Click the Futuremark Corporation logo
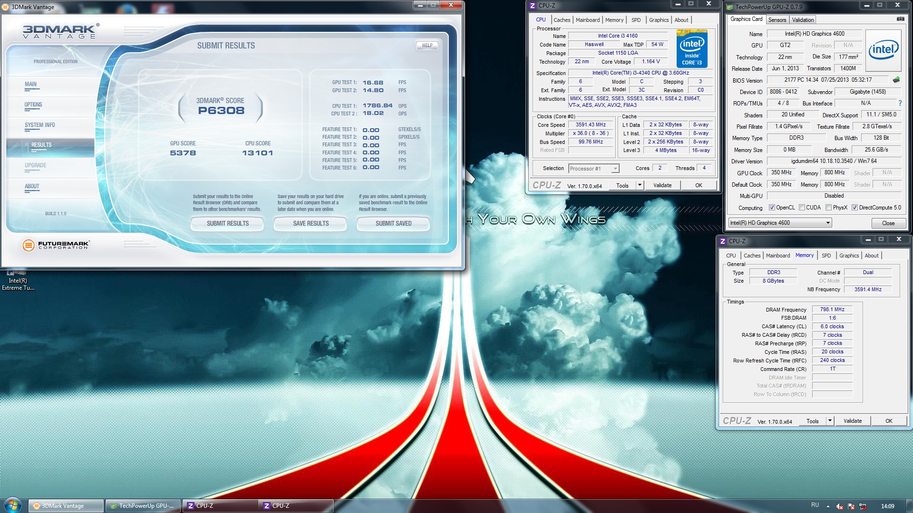Image resolution: width=913 pixels, height=513 pixels. (56, 245)
